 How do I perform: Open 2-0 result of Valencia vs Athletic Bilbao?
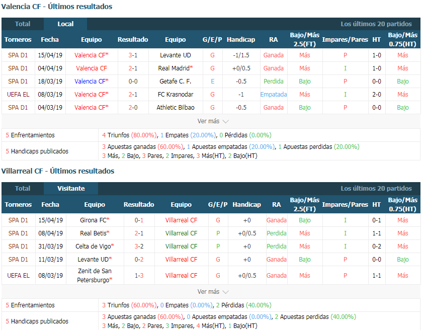coord(133,107)
